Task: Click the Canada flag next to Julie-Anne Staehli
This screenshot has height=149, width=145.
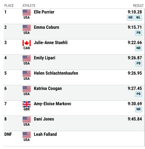Action: [x=27, y=43]
